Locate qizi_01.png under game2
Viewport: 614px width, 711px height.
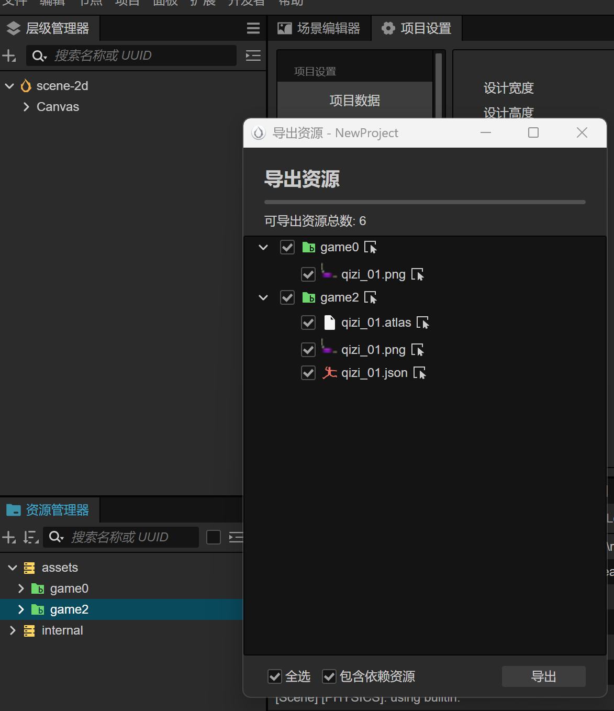coord(418,350)
